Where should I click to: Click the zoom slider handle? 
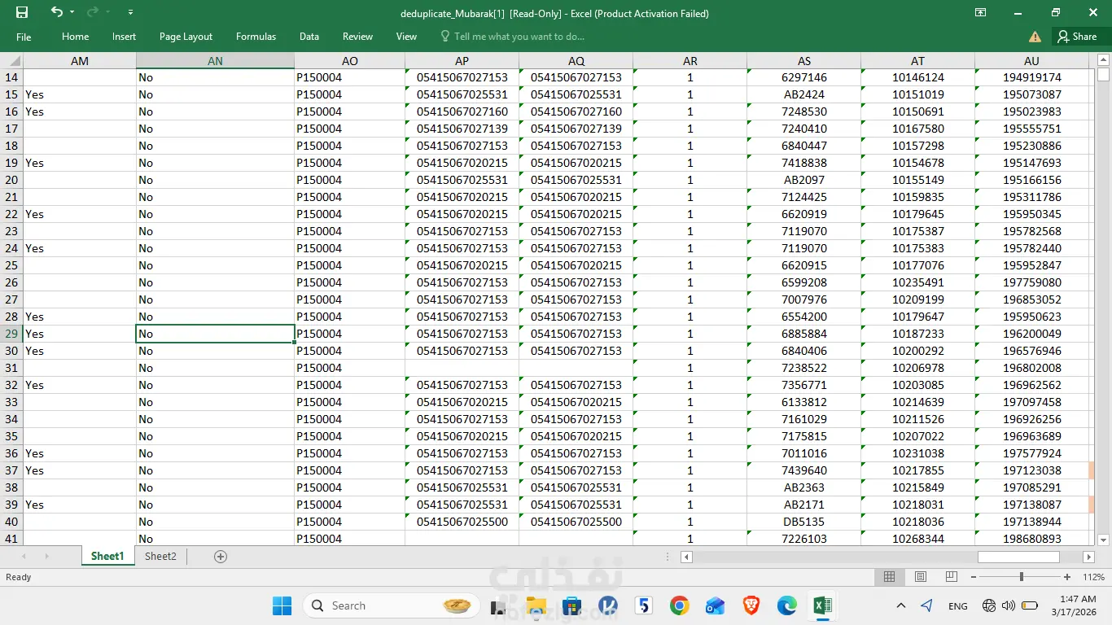point(1021,577)
